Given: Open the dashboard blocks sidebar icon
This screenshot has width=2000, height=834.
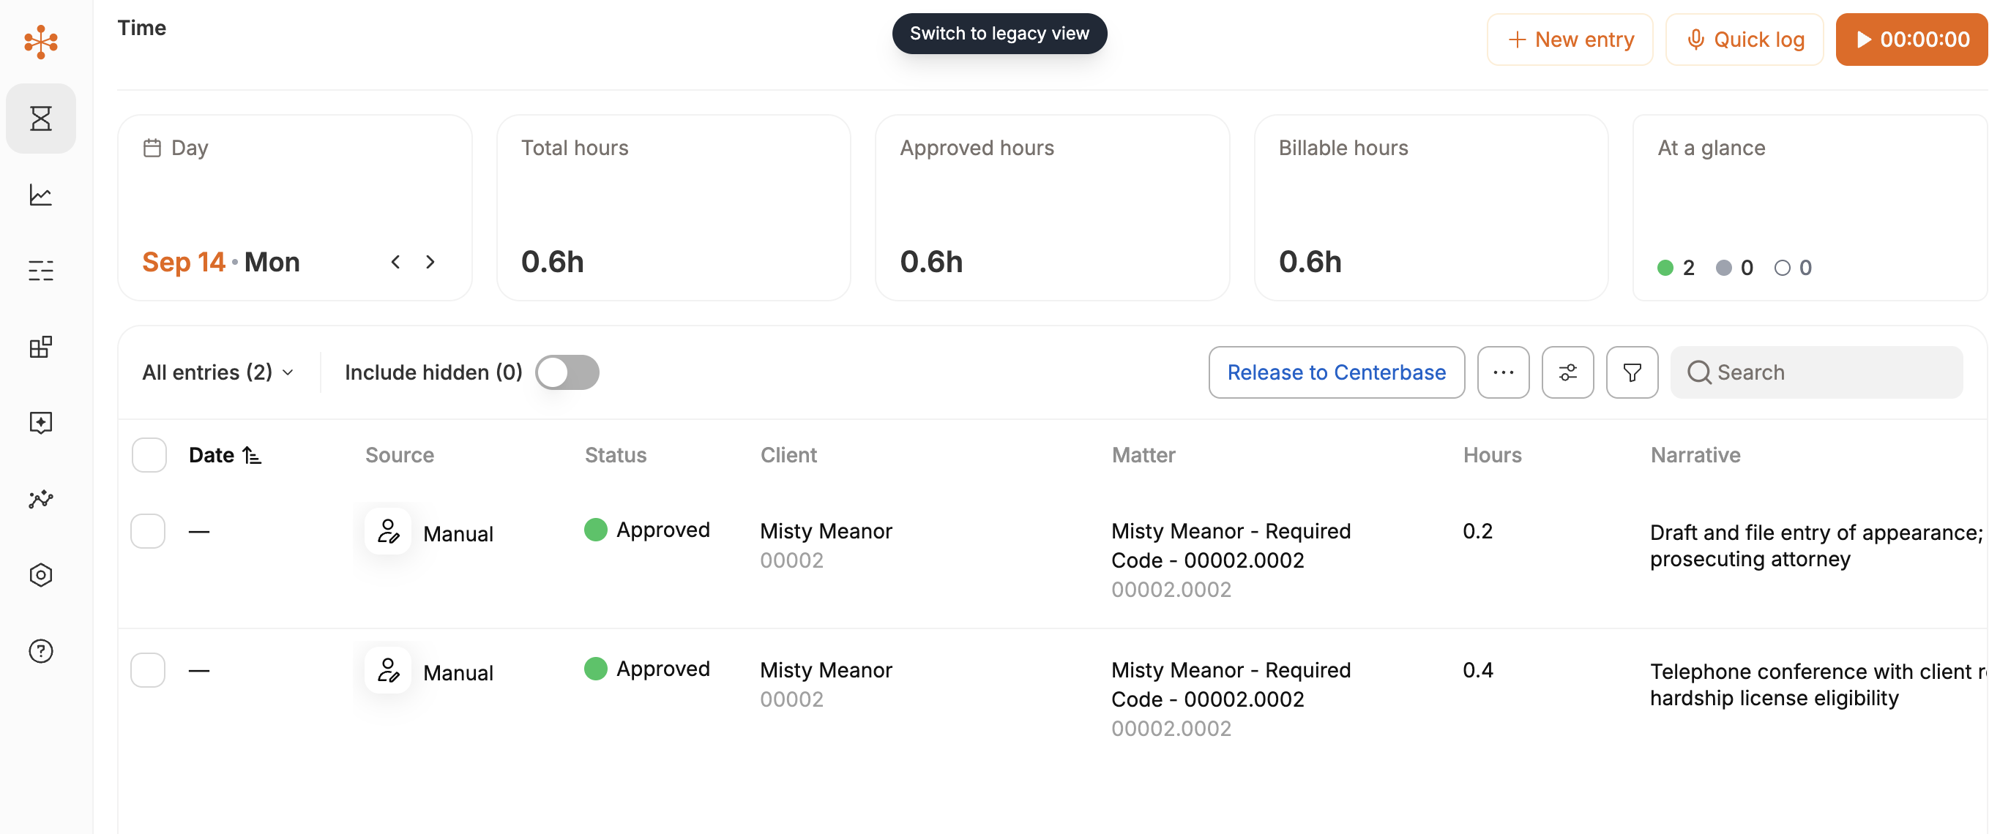Looking at the screenshot, I should [40, 347].
